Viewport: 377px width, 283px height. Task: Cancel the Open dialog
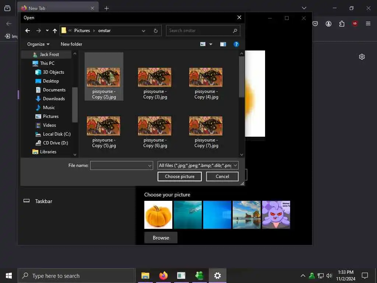pyautogui.click(x=222, y=177)
